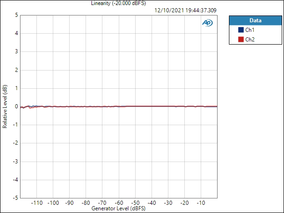Viewport: 284px width, 213px height.
Task: Click the -110 x-axis tick label
Action: click(x=37, y=203)
